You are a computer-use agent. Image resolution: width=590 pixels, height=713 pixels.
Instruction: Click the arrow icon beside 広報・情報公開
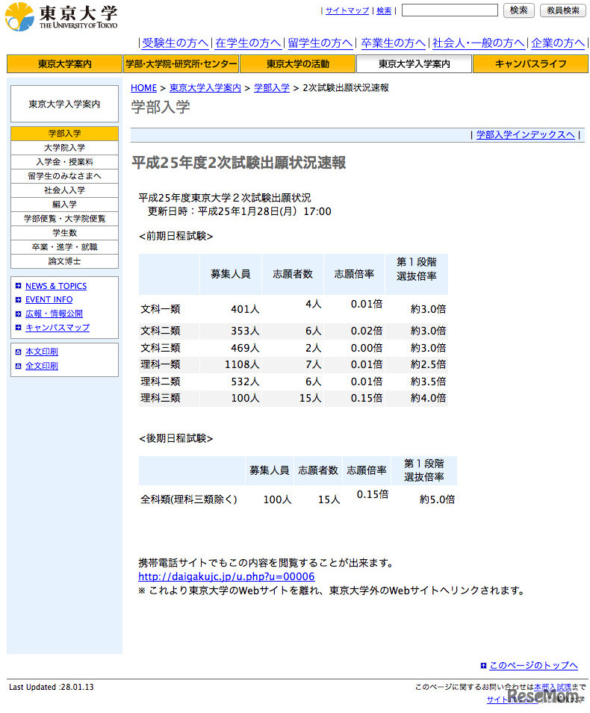[18, 314]
